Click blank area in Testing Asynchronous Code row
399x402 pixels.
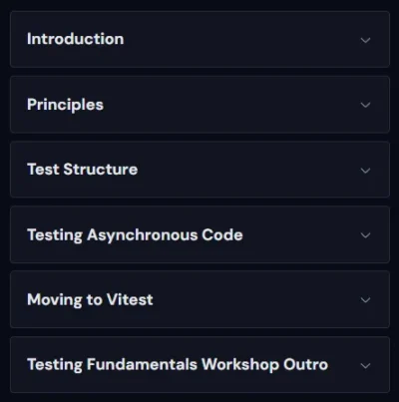click(x=299, y=234)
